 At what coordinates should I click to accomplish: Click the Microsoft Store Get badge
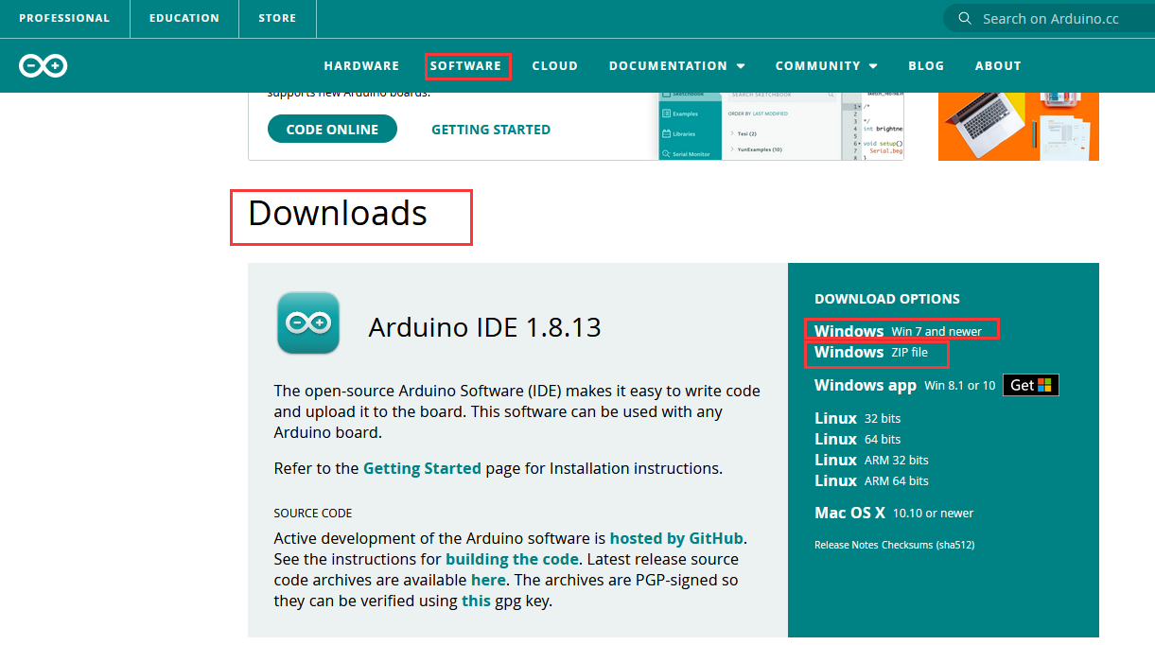tap(1030, 385)
